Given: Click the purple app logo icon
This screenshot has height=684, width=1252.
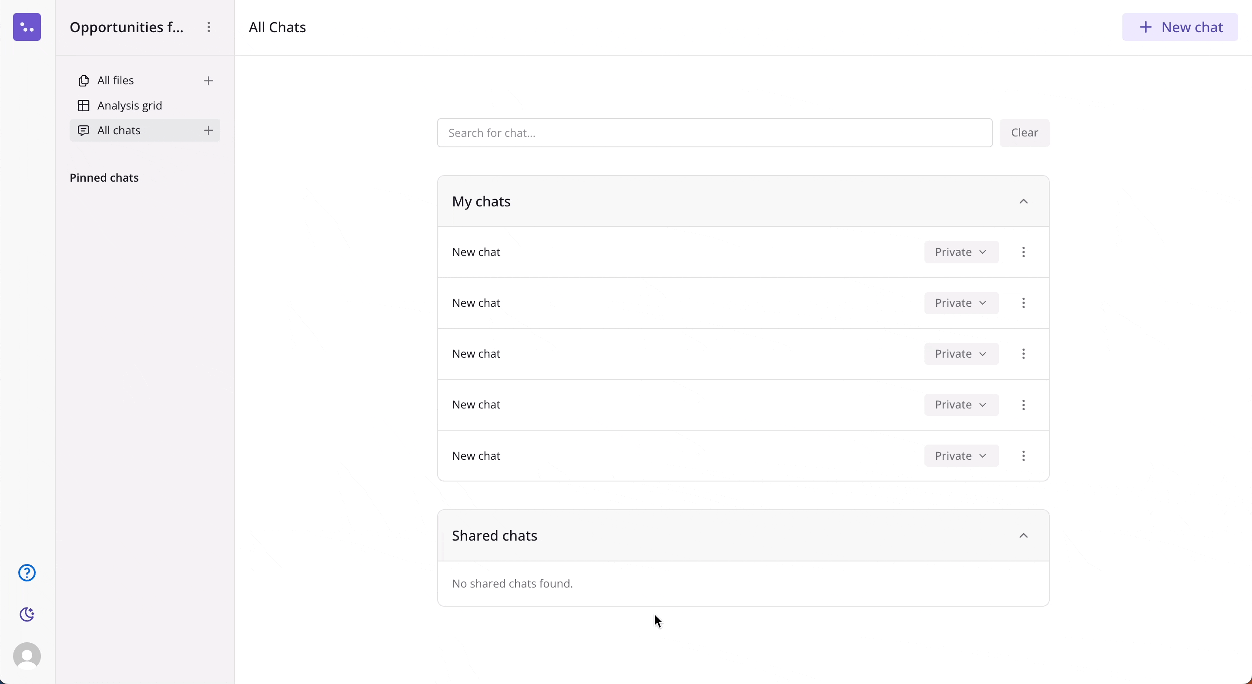Looking at the screenshot, I should pyautogui.click(x=27, y=27).
